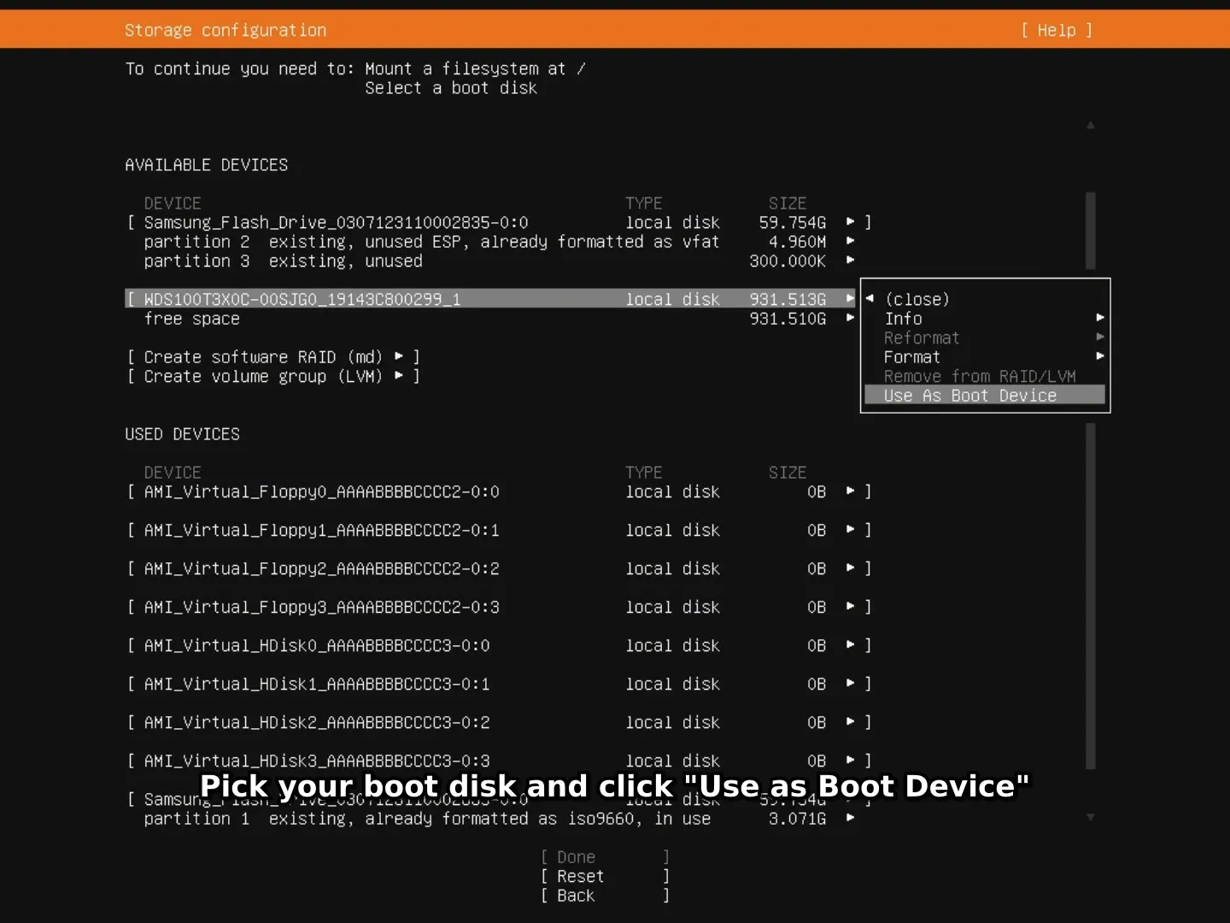Click submenu arrow right of Reformat
The height and width of the screenshot is (923, 1230).
(x=1100, y=337)
